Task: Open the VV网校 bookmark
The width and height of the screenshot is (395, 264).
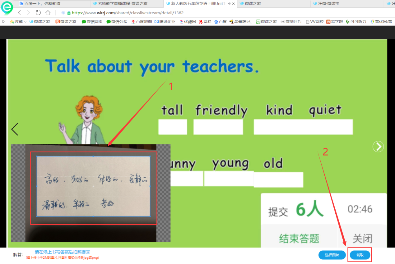Action: (315, 21)
